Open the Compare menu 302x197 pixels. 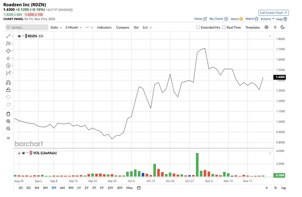coord(123,27)
